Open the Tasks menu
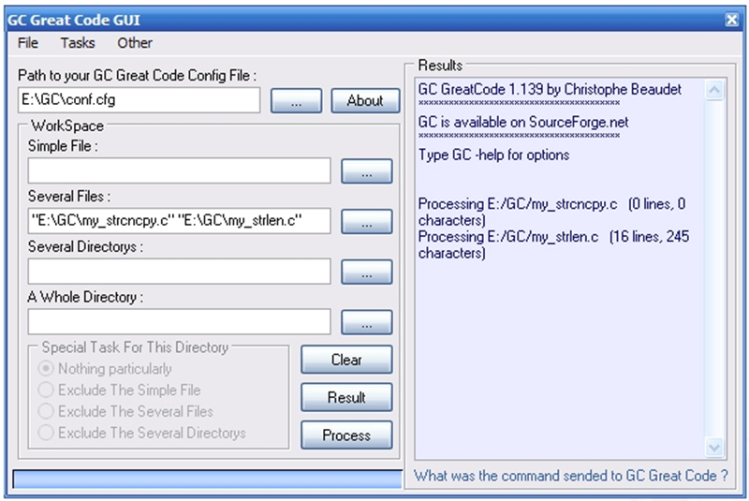 tap(78, 43)
